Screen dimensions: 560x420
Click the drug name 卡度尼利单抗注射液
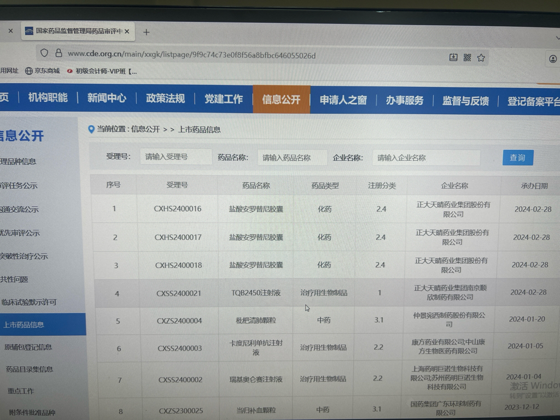[256, 347]
